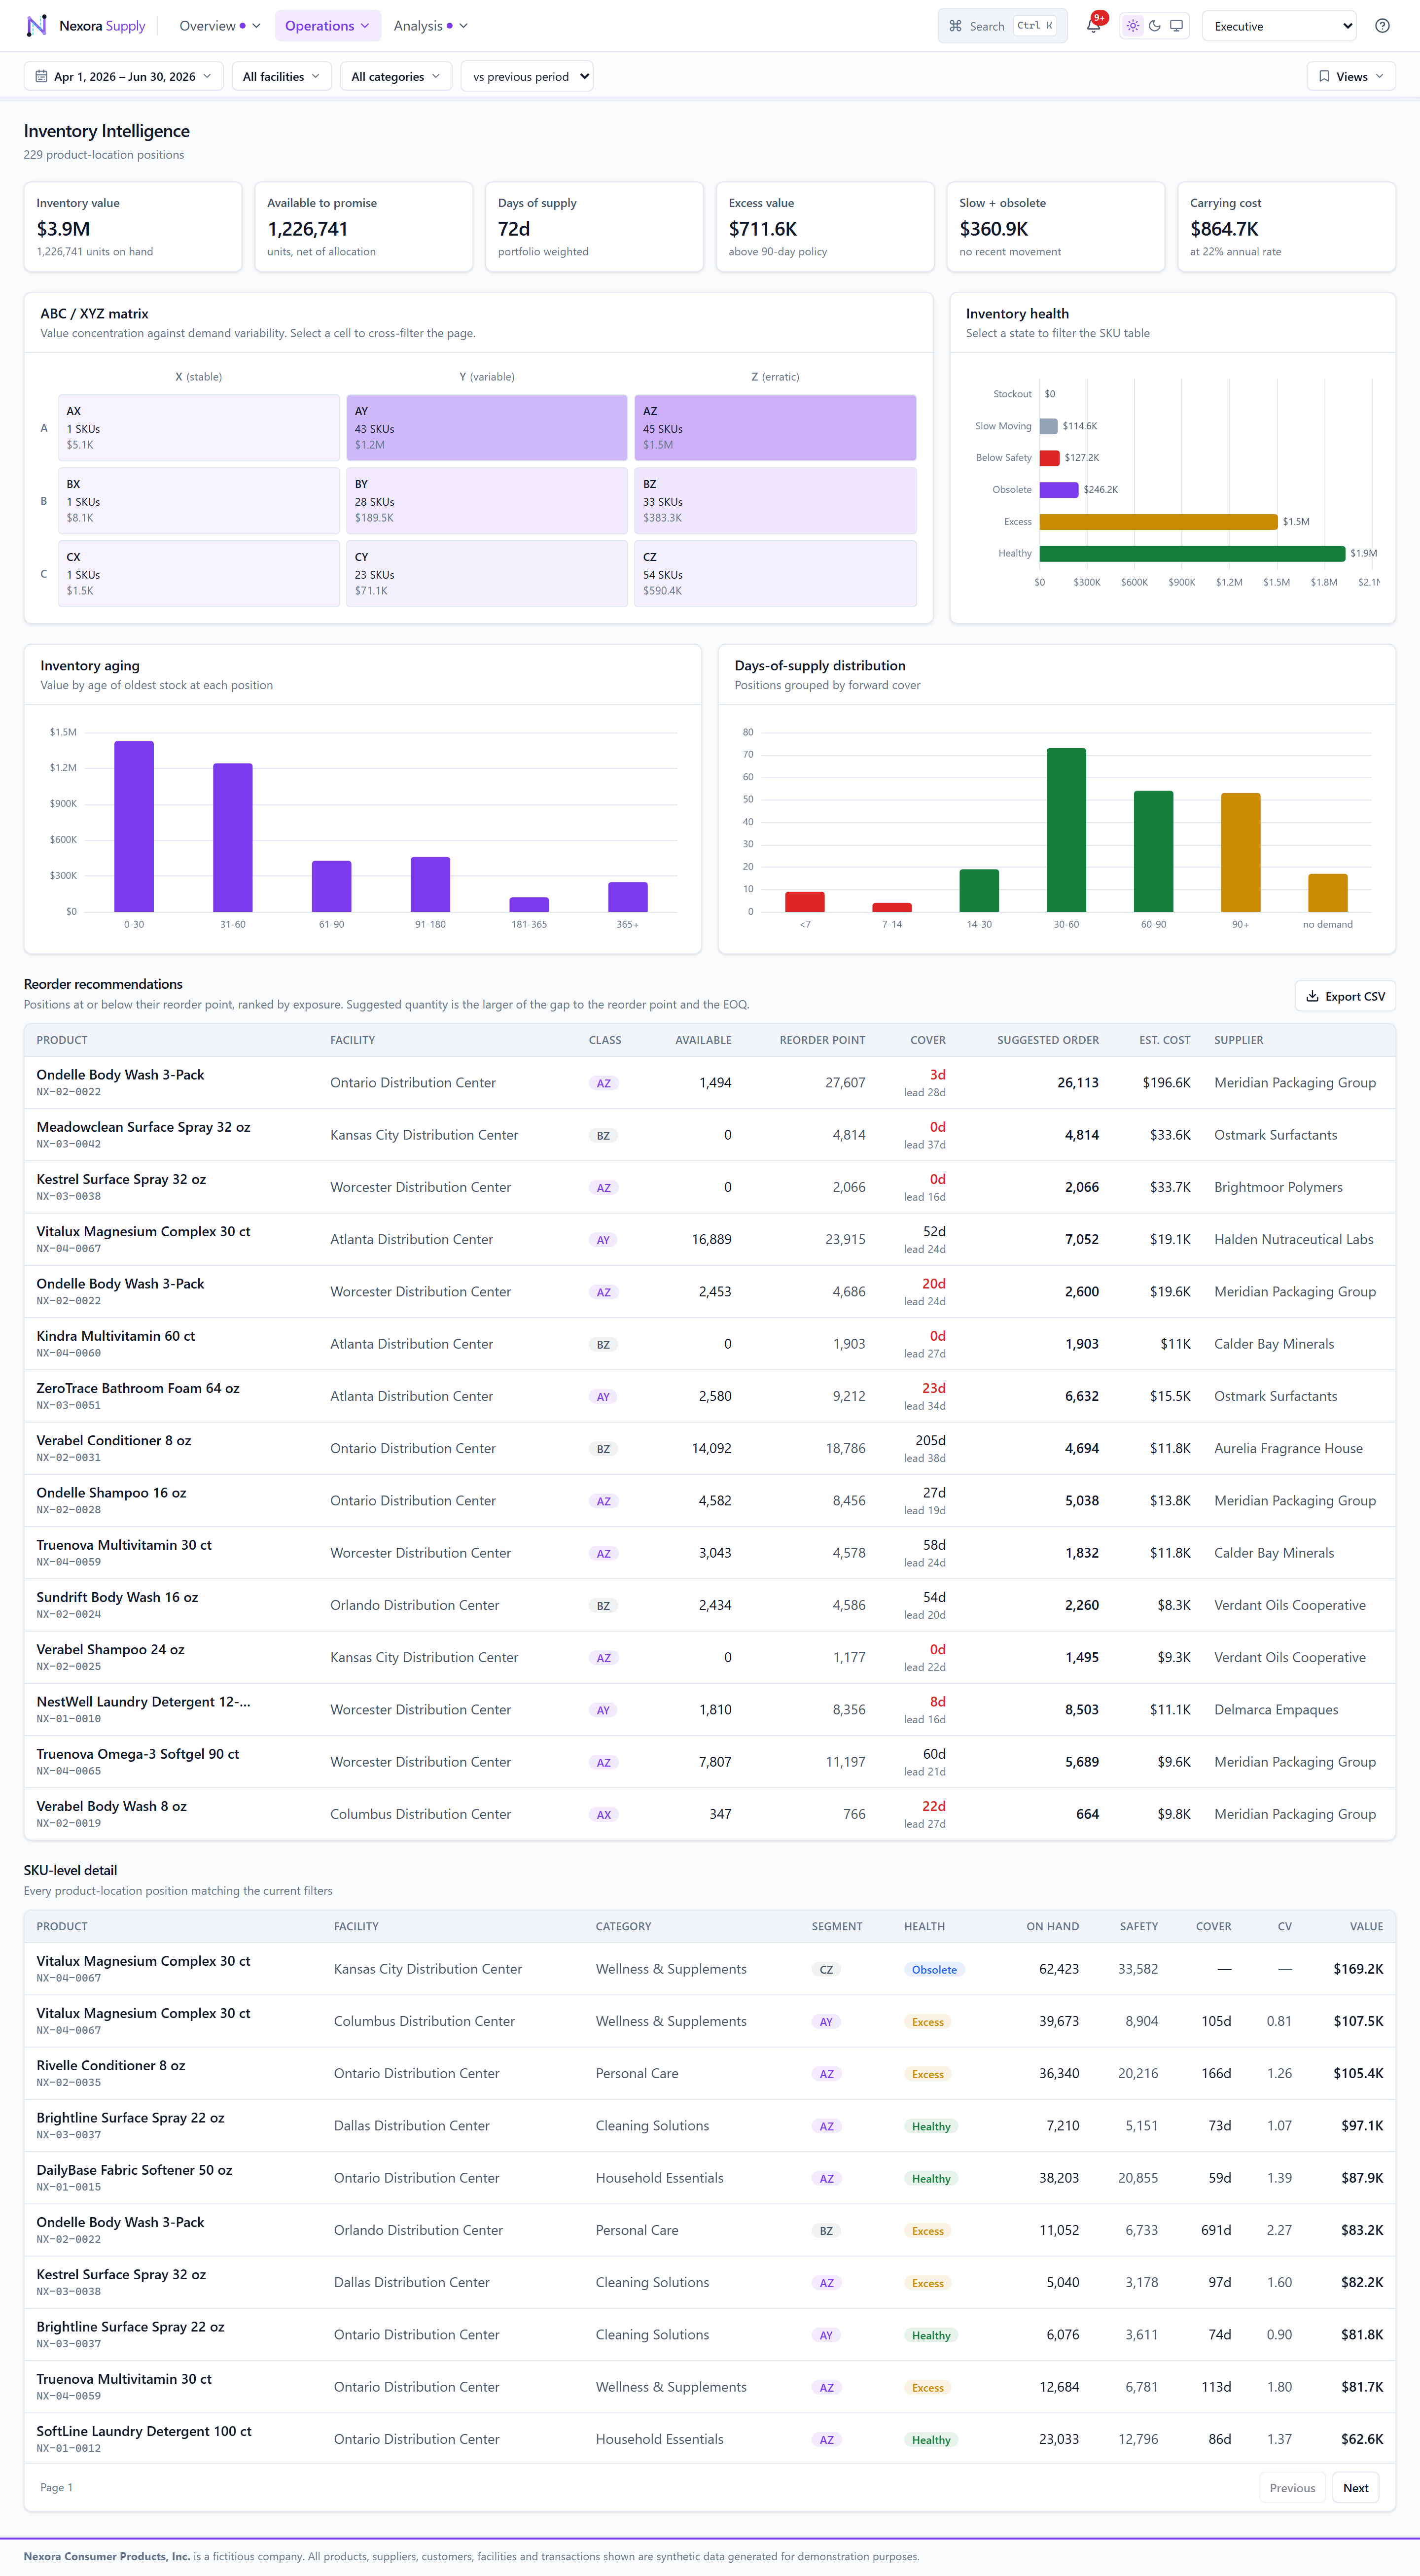Switch to light theme sun icon

[1132, 26]
